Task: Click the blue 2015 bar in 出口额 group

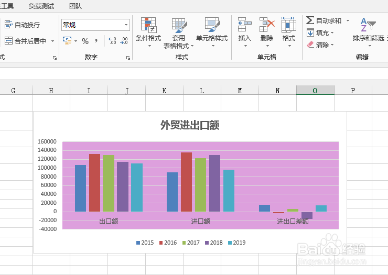Action: 80,188
